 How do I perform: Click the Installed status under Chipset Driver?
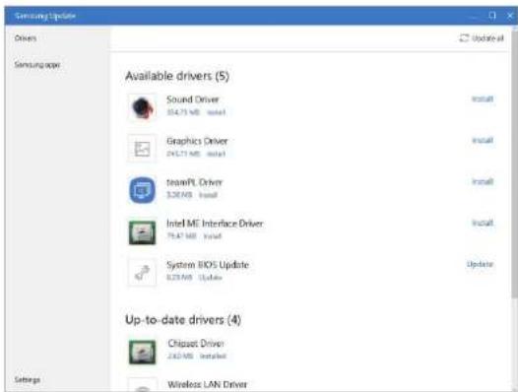coord(213,356)
